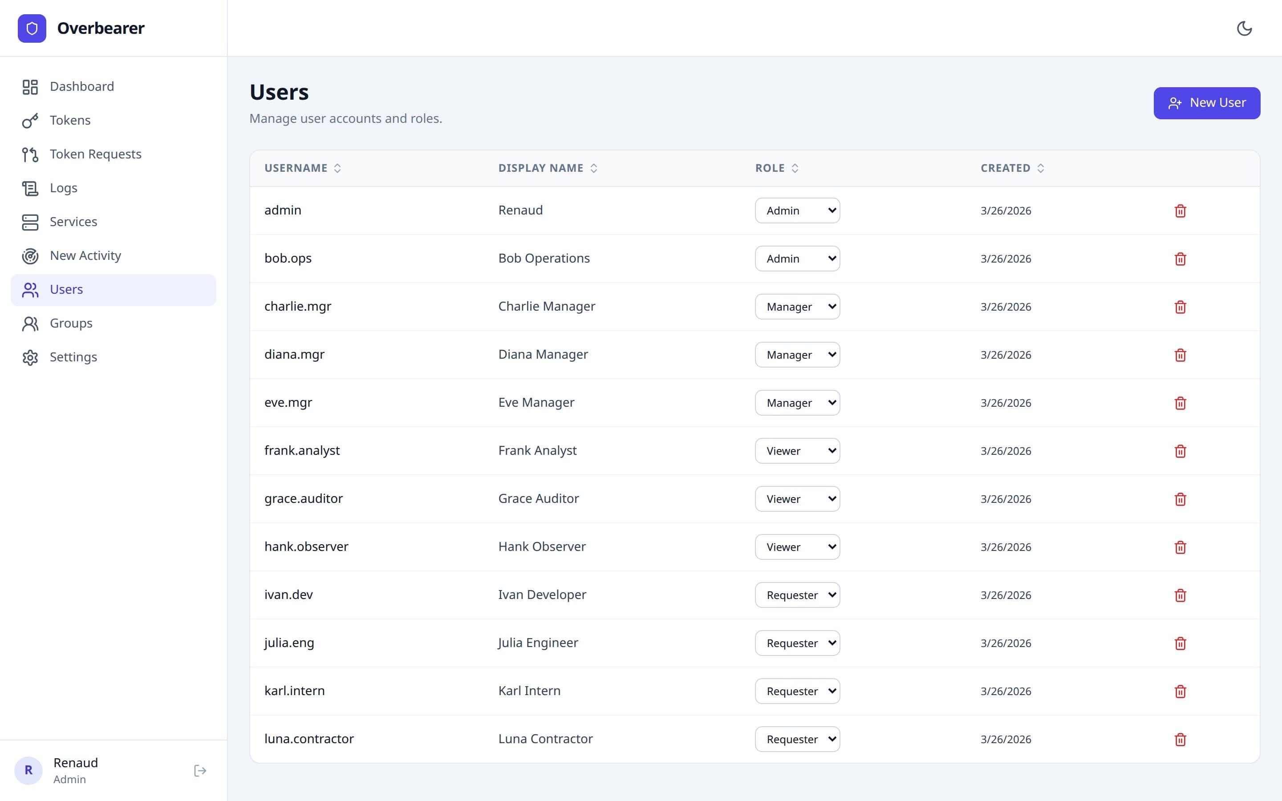Open the role dropdown for charlie.mgr
The image size is (1282, 801).
797,306
